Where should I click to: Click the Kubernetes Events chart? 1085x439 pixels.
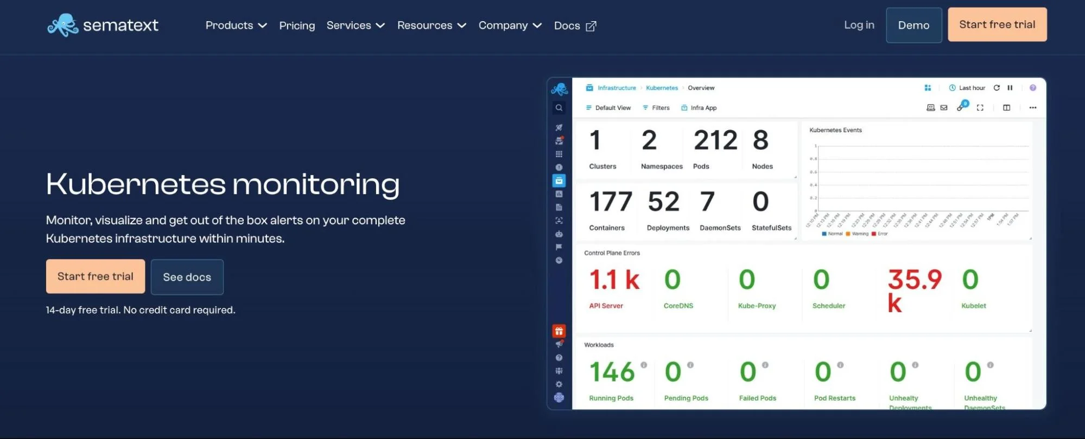tap(917, 180)
